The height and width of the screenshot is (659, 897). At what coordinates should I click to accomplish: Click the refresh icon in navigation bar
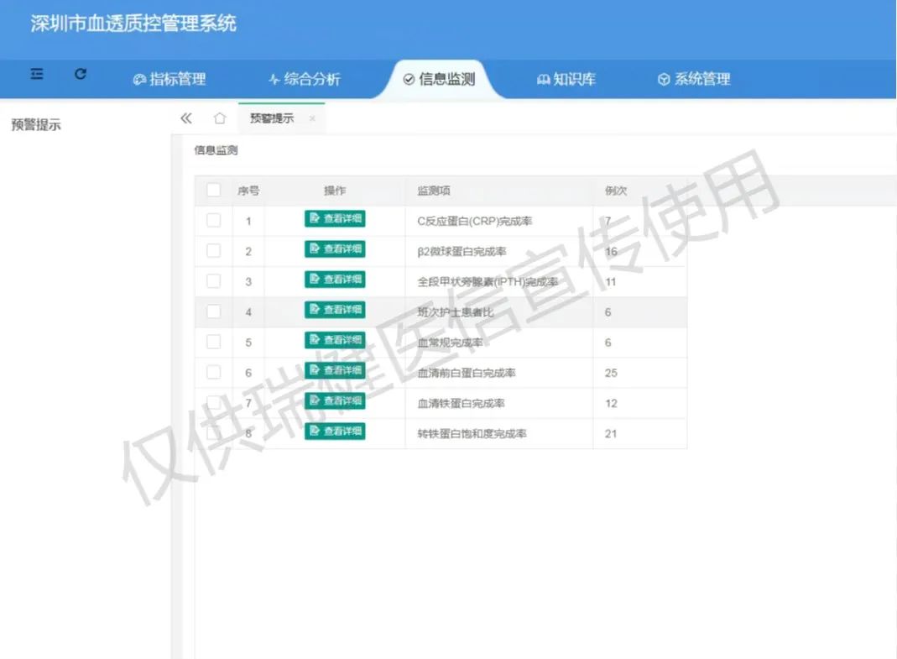(81, 74)
